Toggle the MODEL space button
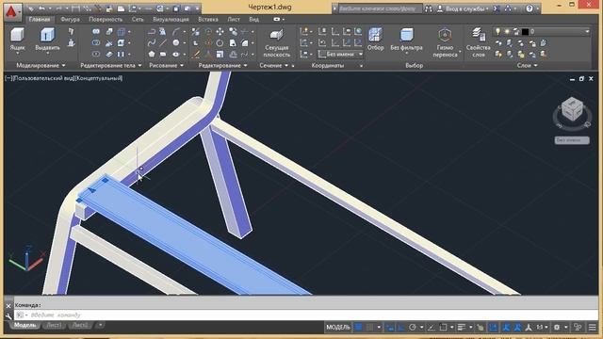This screenshot has height=339, width=603. point(338,328)
